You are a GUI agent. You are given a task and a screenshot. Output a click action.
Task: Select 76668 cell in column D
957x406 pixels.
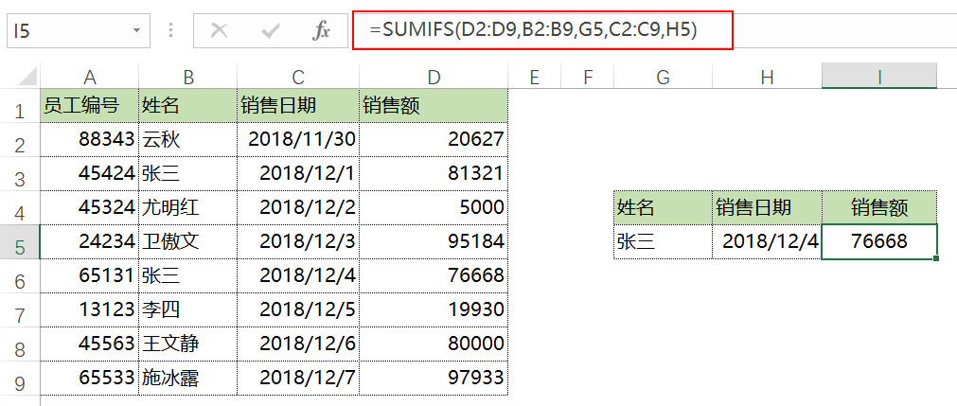434,276
